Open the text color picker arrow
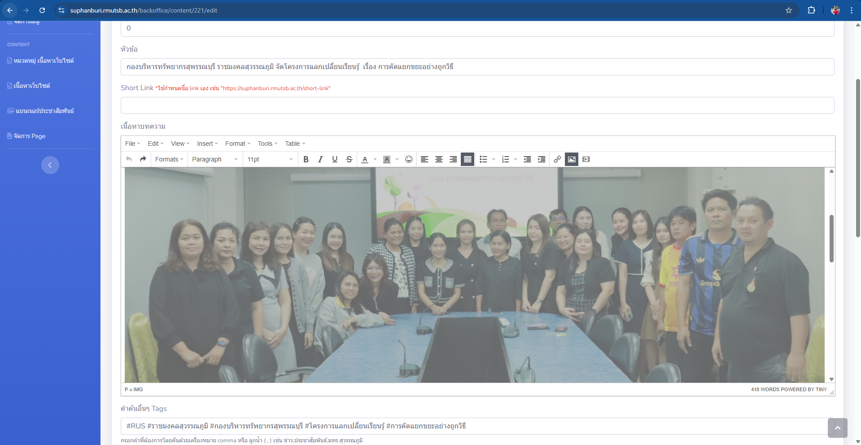The image size is (861, 445). (375, 159)
